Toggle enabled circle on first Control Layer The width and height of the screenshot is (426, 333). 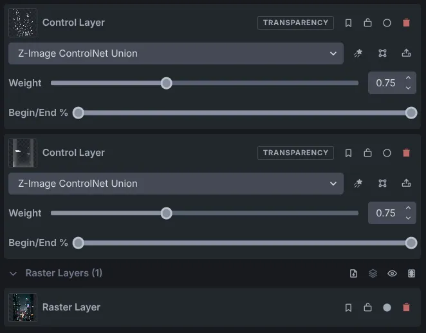pyautogui.click(x=387, y=23)
